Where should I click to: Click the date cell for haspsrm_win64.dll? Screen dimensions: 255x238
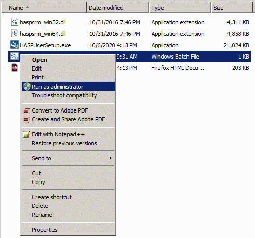pyautogui.click(x=115, y=34)
